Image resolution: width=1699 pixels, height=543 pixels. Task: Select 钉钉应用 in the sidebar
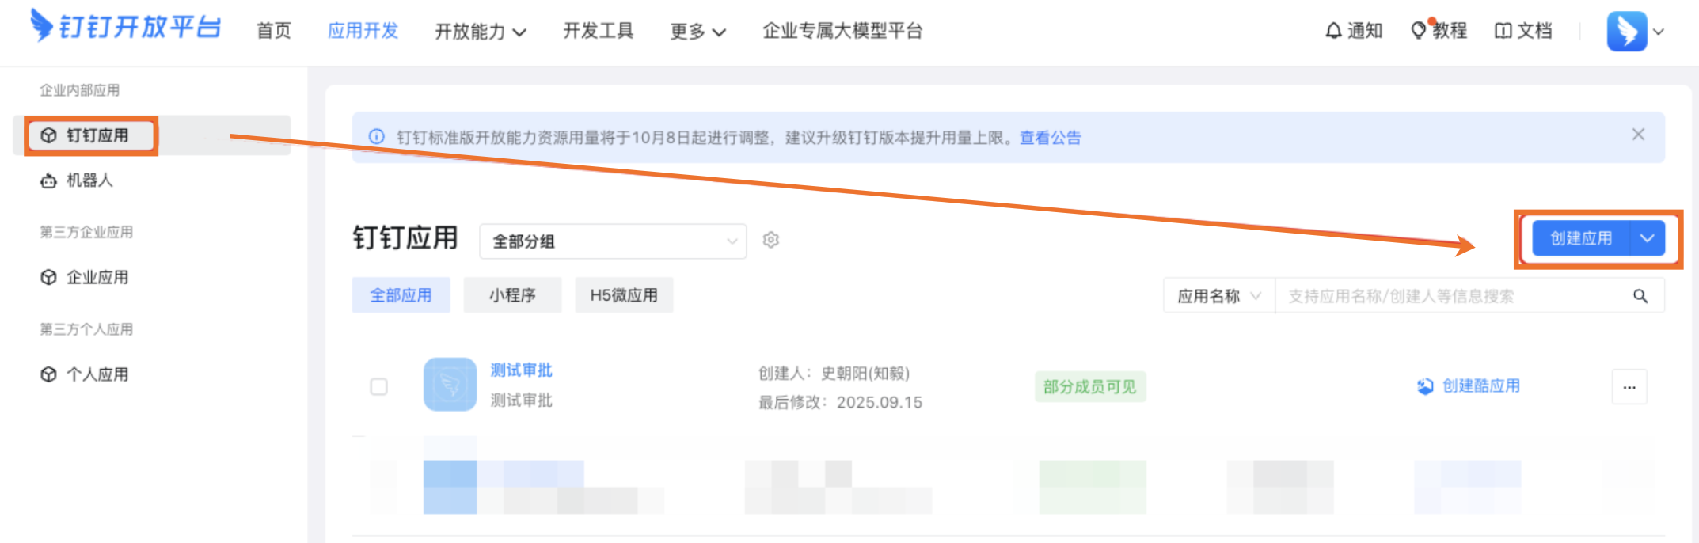point(152,135)
